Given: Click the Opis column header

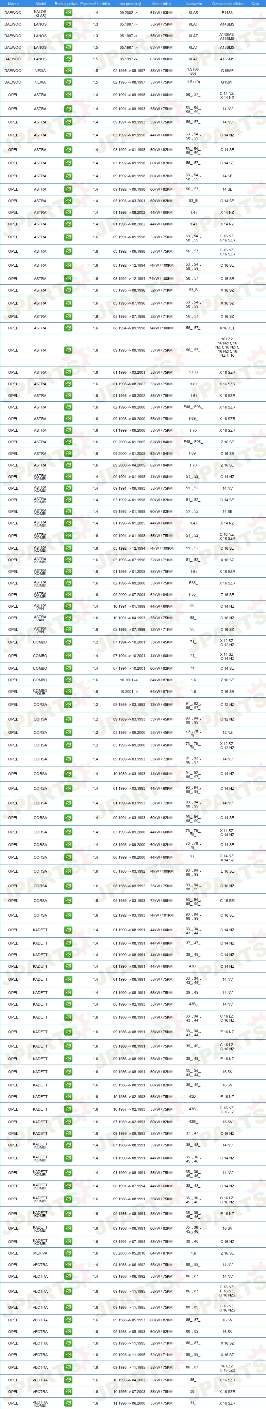Looking at the screenshot, I should point(255,3).
